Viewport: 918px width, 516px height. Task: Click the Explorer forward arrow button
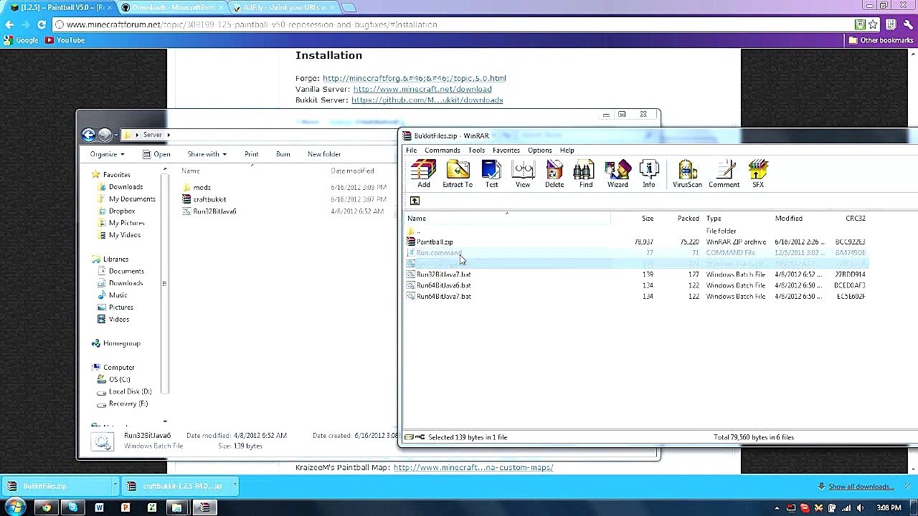tap(105, 135)
